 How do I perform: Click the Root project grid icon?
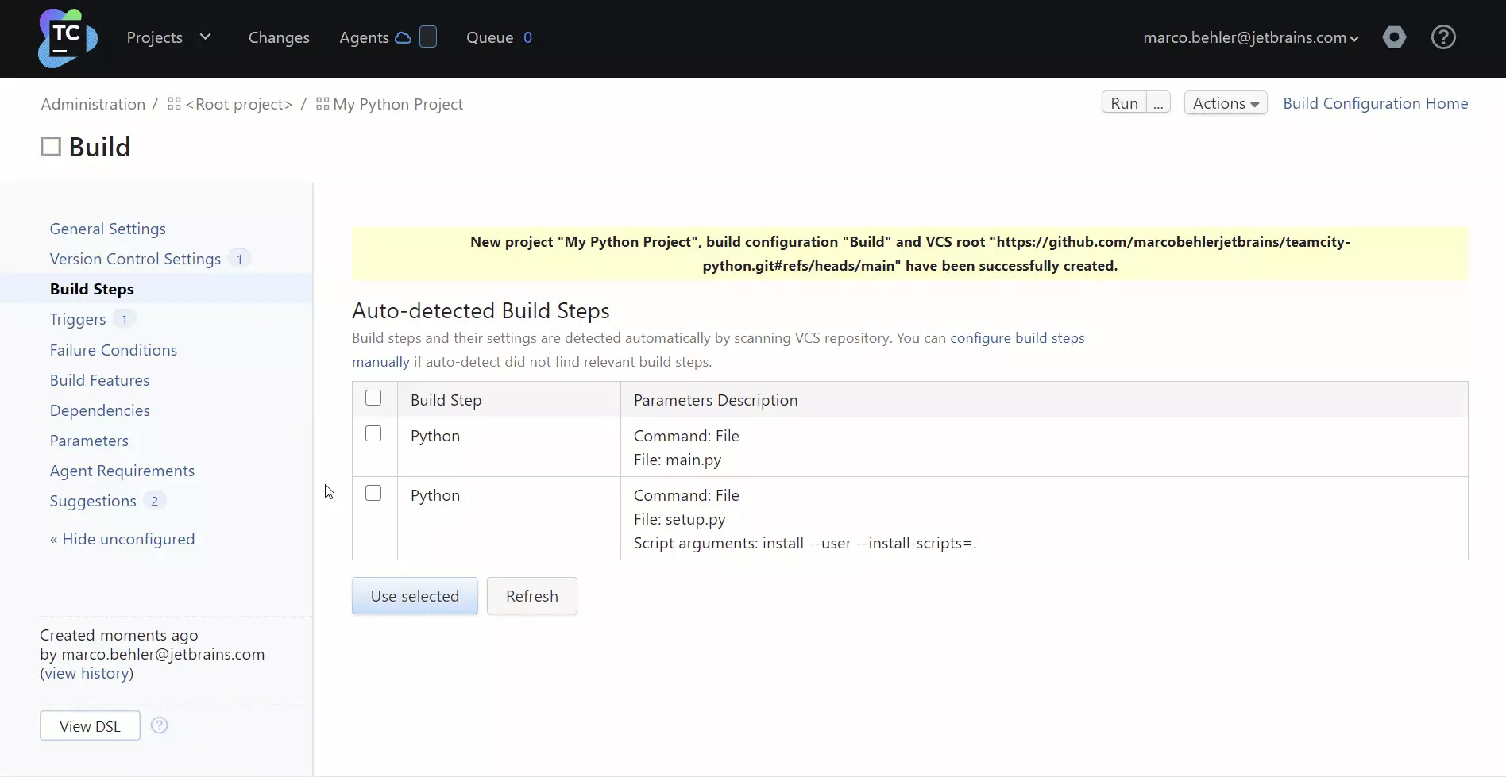click(x=174, y=104)
